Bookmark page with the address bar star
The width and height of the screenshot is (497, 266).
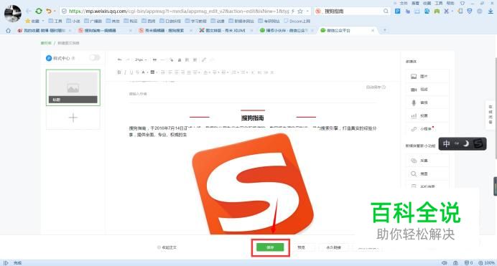[x=300, y=11]
